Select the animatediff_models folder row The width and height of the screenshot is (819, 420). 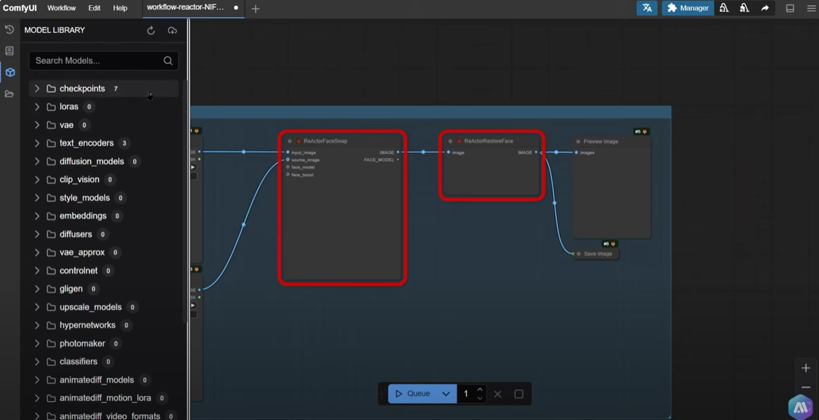(x=103, y=380)
